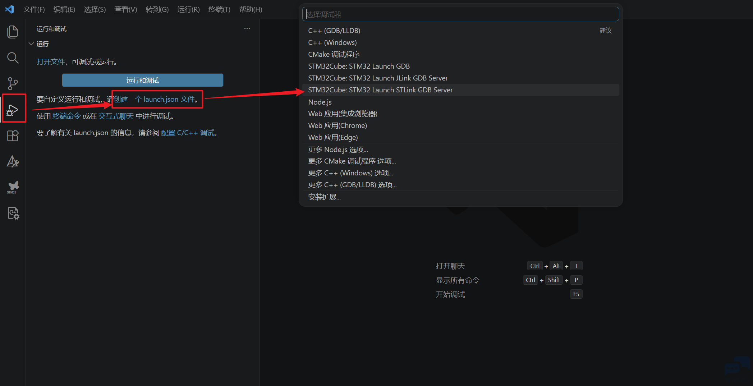Click the 交互式聊天 link
Image resolution: width=753 pixels, height=386 pixels.
tap(116, 116)
